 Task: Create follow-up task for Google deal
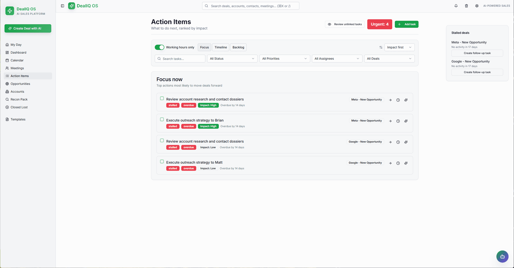tap(477, 72)
